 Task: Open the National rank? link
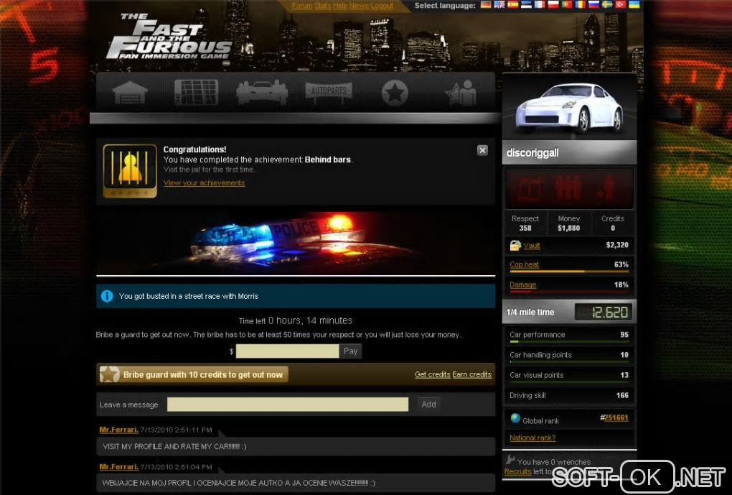tap(532, 438)
